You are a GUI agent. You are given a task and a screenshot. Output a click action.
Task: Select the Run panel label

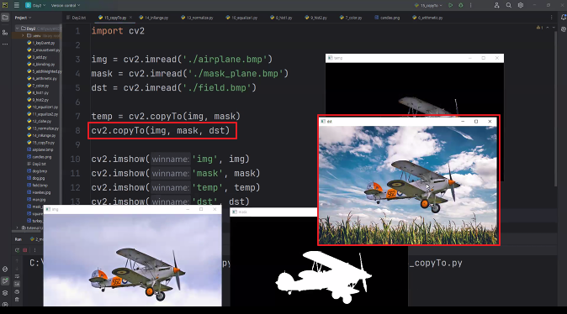[18, 239]
